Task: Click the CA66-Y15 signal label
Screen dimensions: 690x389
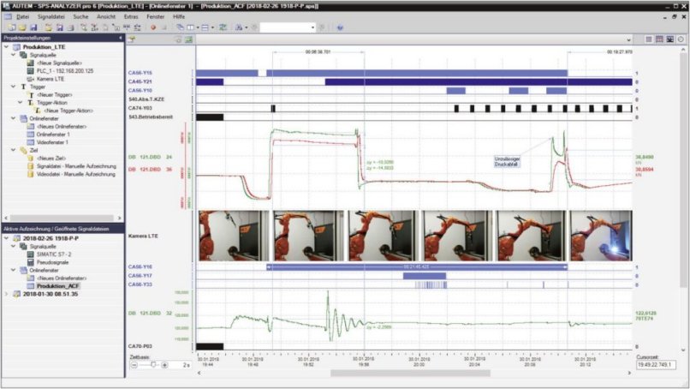Action: tap(140, 73)
